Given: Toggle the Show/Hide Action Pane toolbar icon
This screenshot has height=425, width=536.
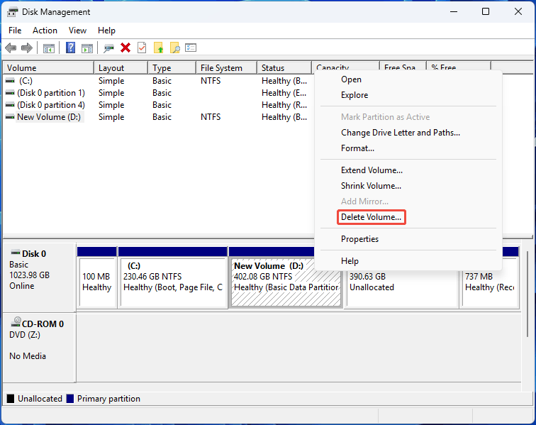Looking at the screenshot, I should pyautogui.click(x=86, y=48).
